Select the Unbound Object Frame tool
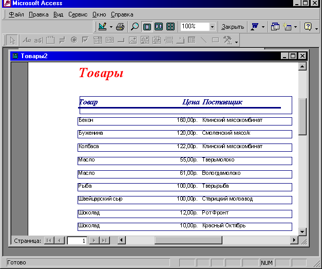Screen dimensions: 322x269 (145, 40)
